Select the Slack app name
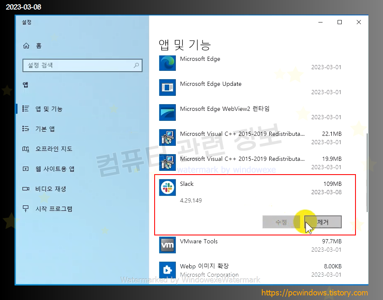This screenshot has width=383, height=300. tap(187, 184)
